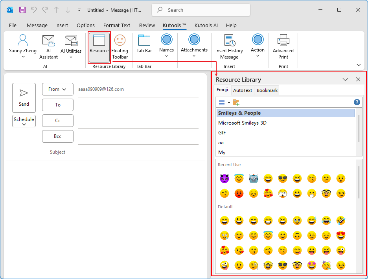Open the Attachments dropdown in the ribbon
368x279 pixels.
194,46
